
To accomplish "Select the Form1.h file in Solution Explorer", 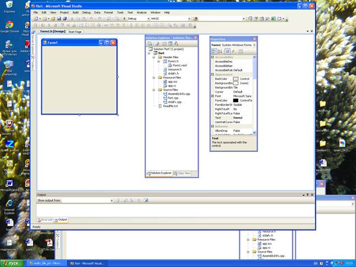I will tap(172, 61).
